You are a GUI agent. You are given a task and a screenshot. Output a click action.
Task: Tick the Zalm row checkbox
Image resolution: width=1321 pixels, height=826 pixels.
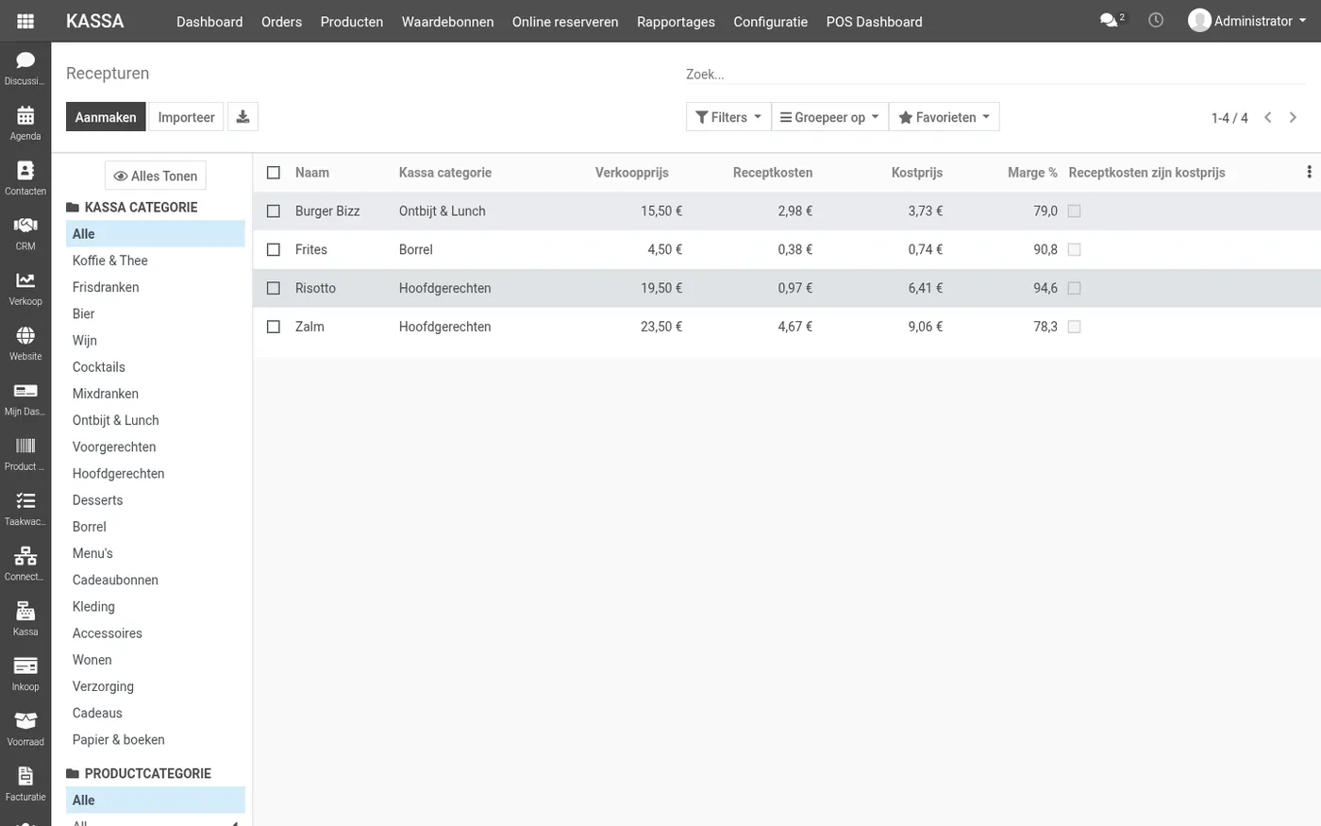[274, 327]
